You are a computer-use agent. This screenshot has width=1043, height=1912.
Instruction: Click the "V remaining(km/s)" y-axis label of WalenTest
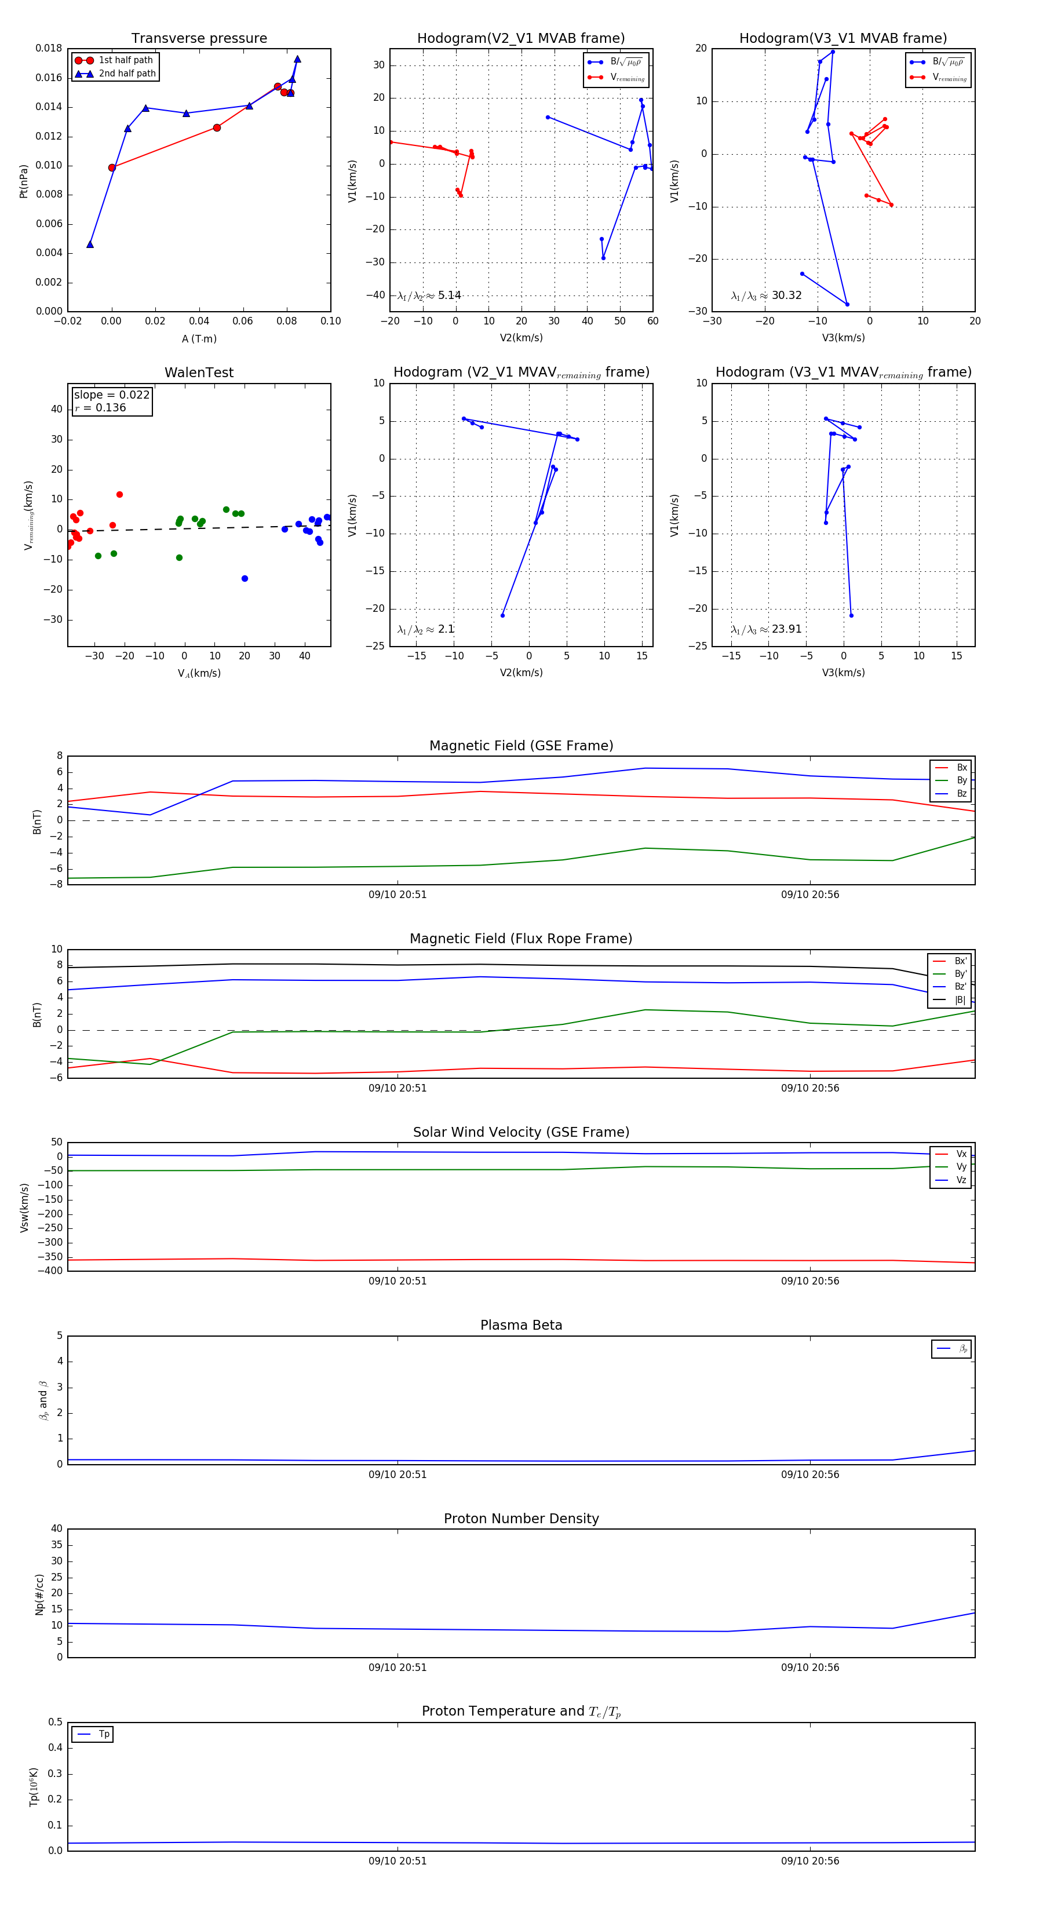pos(28,515)
